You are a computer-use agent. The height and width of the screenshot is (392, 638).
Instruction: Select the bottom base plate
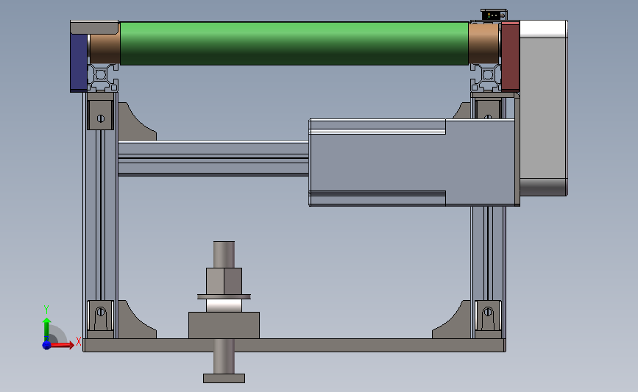tap(294, 345)
